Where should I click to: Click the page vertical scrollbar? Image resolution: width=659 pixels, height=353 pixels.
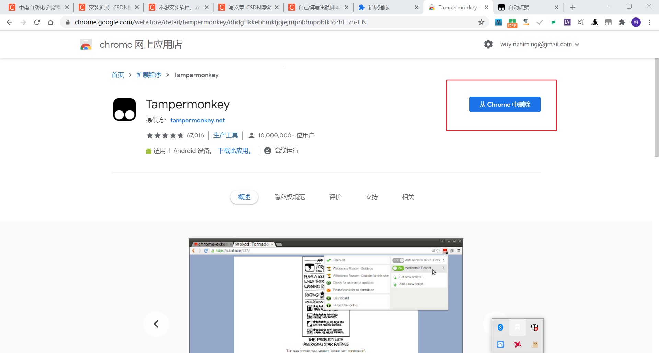pos(656,107)
